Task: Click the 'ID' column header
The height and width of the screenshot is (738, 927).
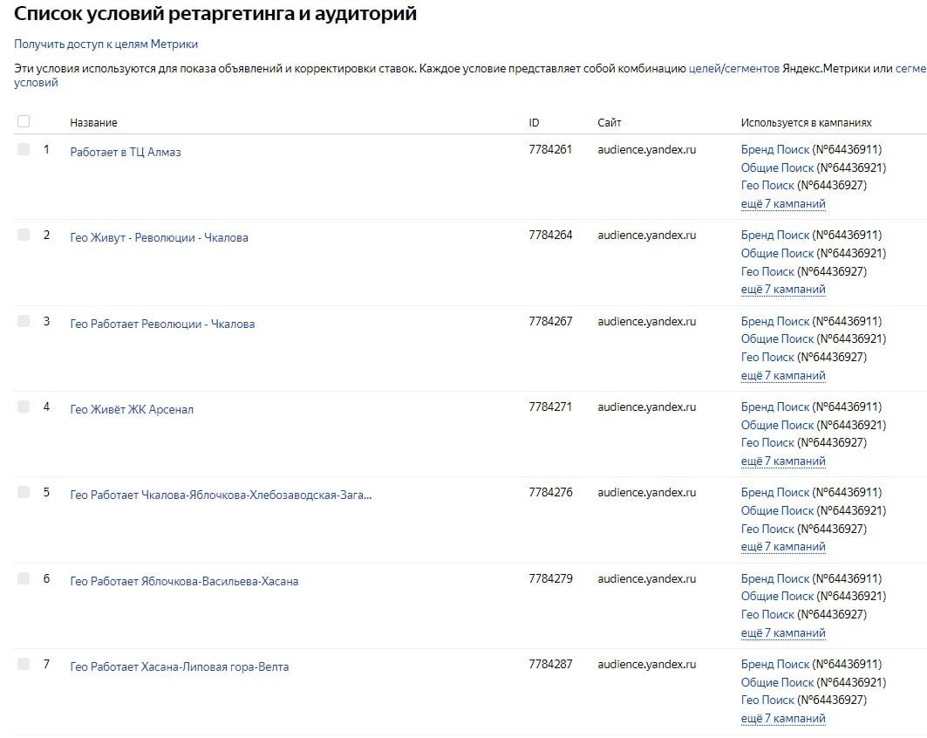Action: click(534, 123)
